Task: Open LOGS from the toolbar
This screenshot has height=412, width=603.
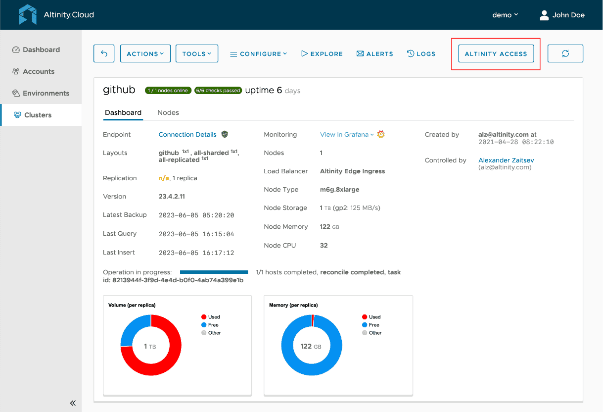Action: 421,53
